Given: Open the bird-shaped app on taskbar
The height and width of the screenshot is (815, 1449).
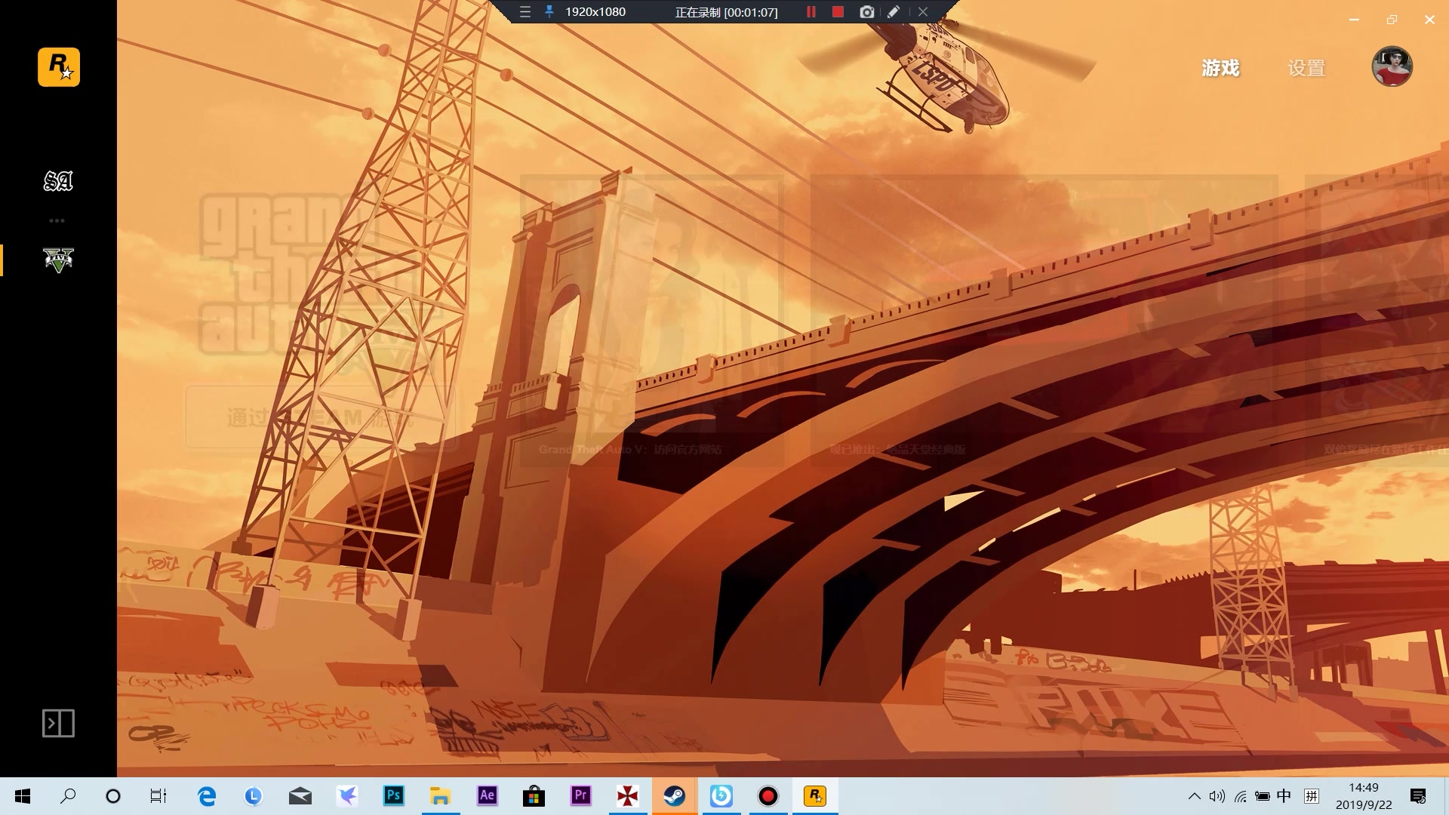Looking at the screenshot, I should [347, 796].
